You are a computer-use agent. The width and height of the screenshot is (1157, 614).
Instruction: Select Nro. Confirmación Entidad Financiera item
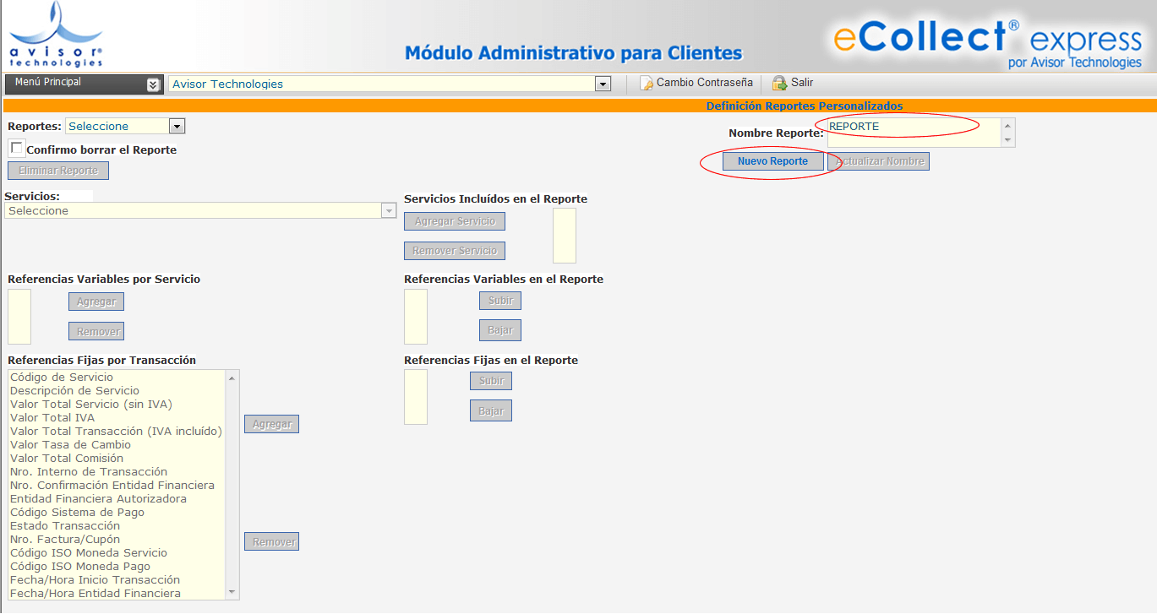pos(117,486)
